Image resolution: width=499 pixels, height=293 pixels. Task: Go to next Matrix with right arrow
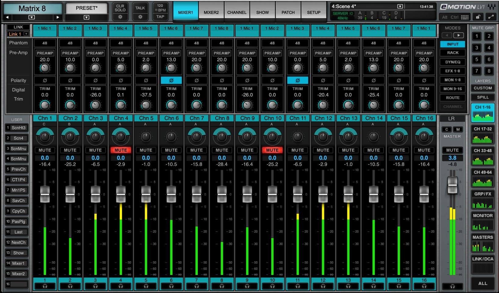(x=58, y=17)
